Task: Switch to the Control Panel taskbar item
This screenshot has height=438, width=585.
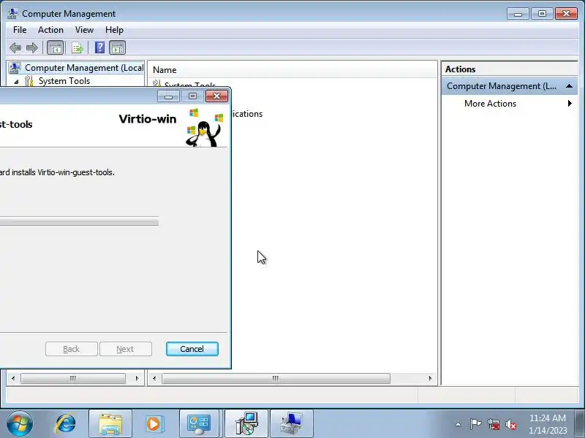Action: coord(199,424)
